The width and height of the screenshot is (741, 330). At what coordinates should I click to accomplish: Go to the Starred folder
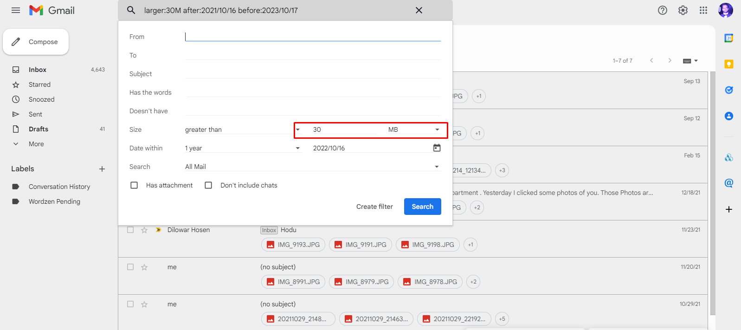coord(39,84)
